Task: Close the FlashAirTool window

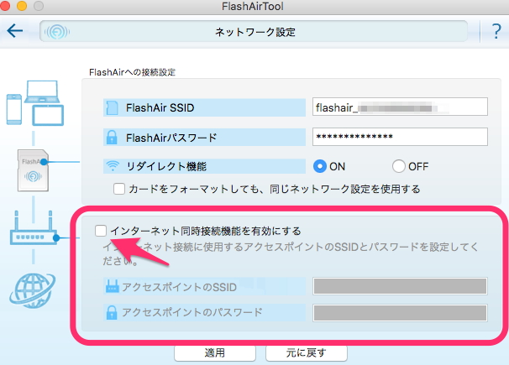Action: coord(4,6)
